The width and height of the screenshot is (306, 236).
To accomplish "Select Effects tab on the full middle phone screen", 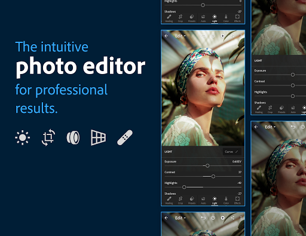I will pos(237,200).
